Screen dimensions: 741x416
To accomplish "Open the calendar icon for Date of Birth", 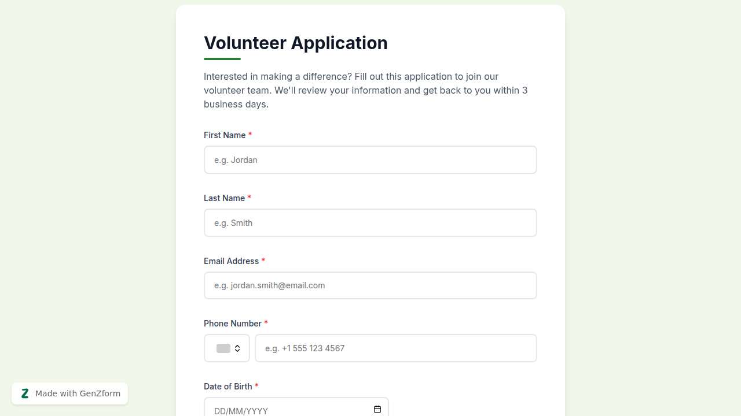I will tap(377, 408).
